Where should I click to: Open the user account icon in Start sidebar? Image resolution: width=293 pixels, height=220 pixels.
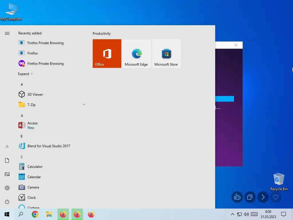click(x=7, y=147)
